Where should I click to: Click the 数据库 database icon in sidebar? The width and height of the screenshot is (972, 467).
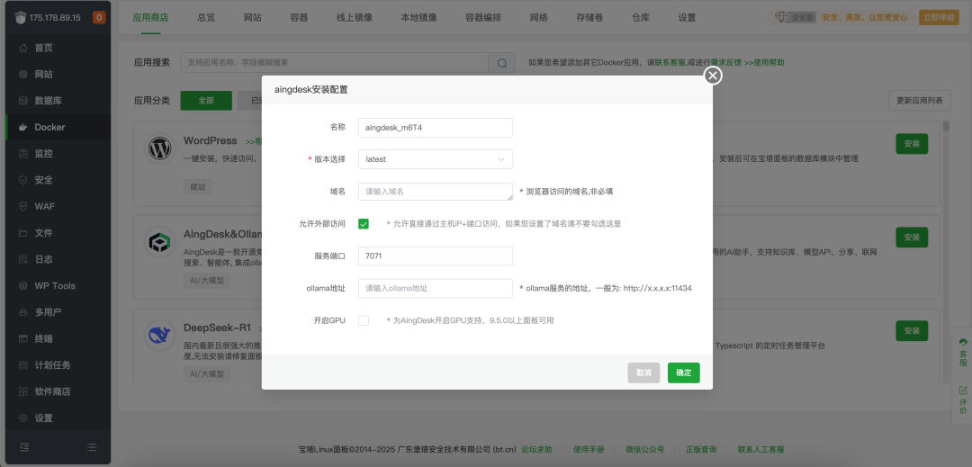(22, 101)
